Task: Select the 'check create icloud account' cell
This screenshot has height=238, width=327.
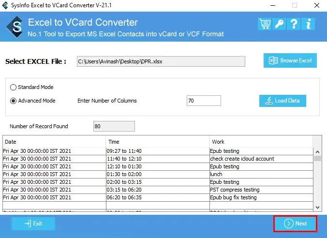Action: [261, 159]
